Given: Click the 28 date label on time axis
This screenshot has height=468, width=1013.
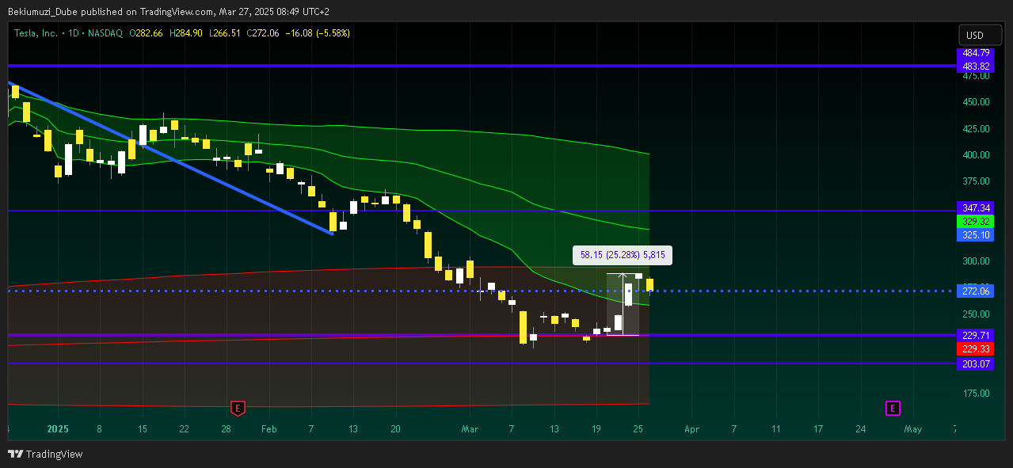Looking at the screenshot, I should coord(227,429).
